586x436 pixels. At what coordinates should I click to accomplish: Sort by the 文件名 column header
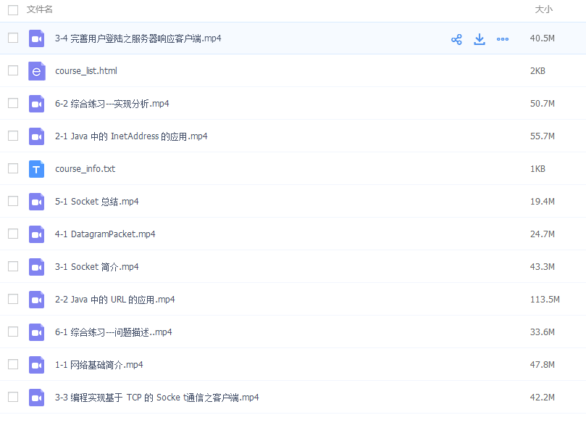coord(40,9)
